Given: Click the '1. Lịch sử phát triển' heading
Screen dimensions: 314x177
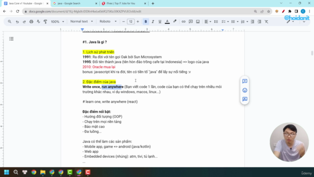Looking at the screenshot, I should point(98,52).
